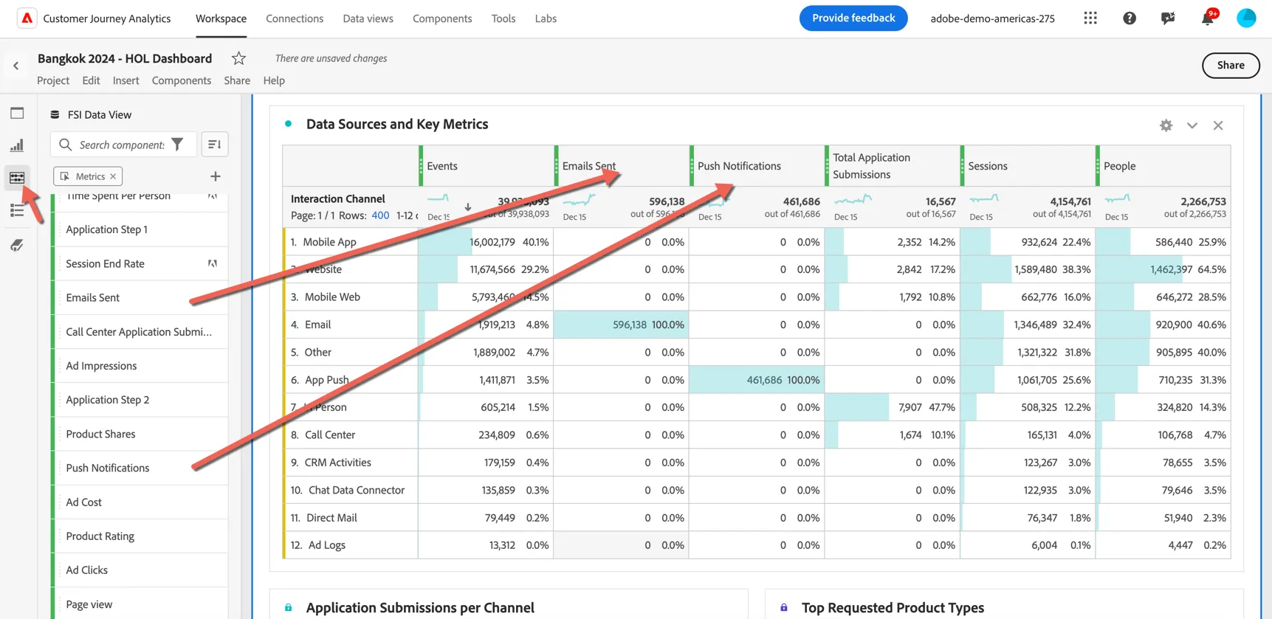
Task: Open the Components menu in the project bar
Action: [x=182, y=80]
